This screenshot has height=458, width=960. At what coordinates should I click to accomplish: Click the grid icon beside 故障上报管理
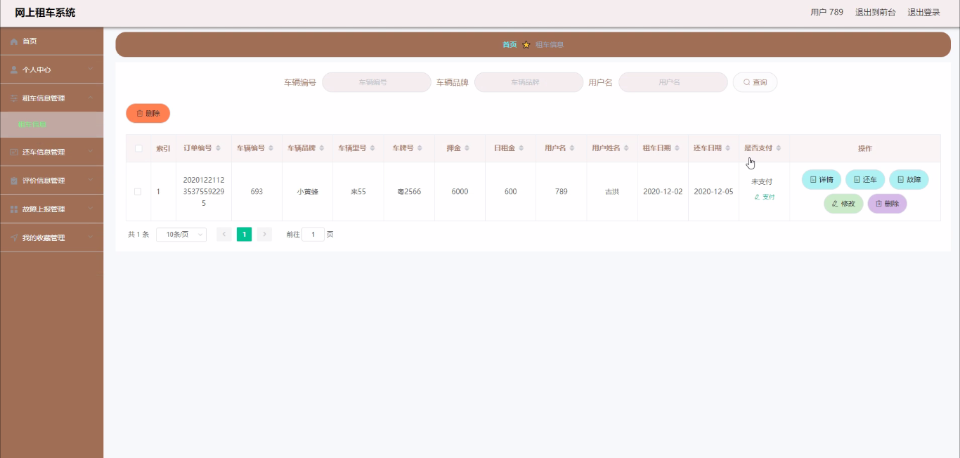pos(14,209)
